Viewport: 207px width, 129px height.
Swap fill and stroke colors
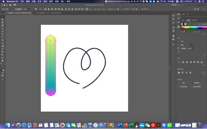(4, 64)
